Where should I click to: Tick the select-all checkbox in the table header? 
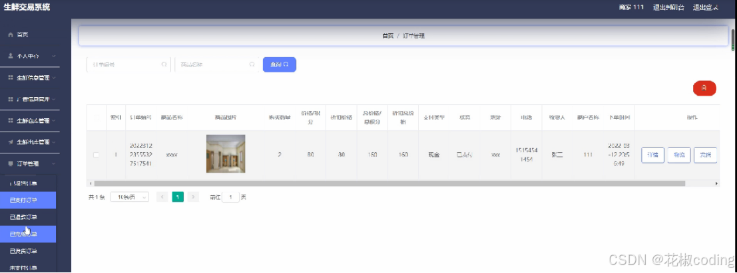pyautogui.click(x=97, y=118)
